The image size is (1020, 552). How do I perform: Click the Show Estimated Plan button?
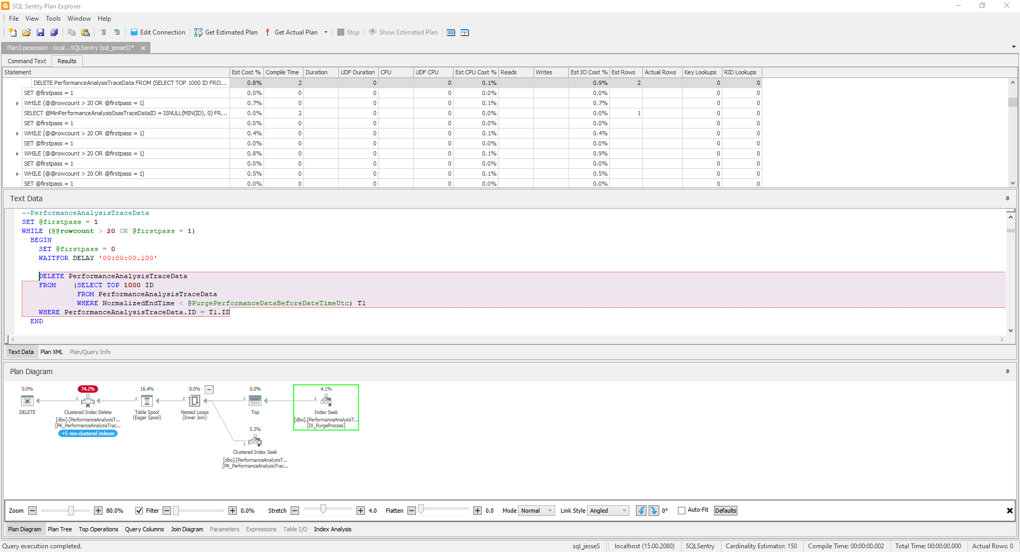coord(403,32)
